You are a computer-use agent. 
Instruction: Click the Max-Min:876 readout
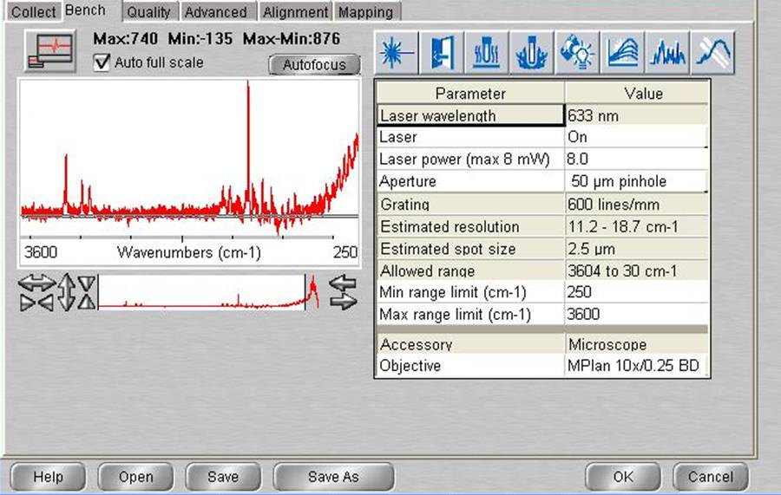(x=292, y=39)
